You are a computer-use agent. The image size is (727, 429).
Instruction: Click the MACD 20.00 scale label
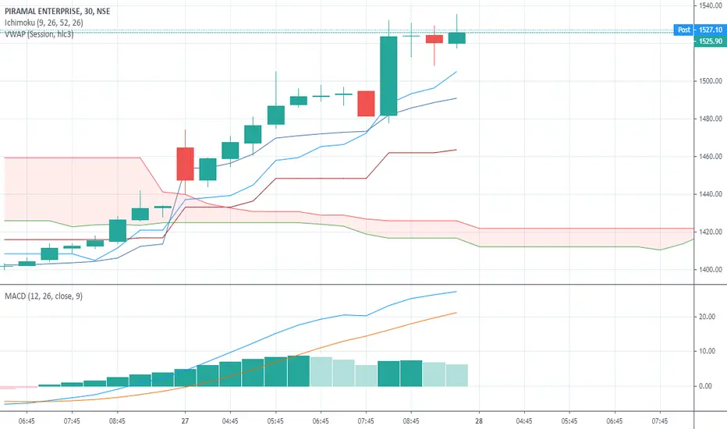pyautogui.click(x=707, y=317)
